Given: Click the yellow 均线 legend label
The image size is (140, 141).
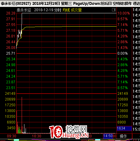Looking at the screenshot, I should tap(66, 10).
